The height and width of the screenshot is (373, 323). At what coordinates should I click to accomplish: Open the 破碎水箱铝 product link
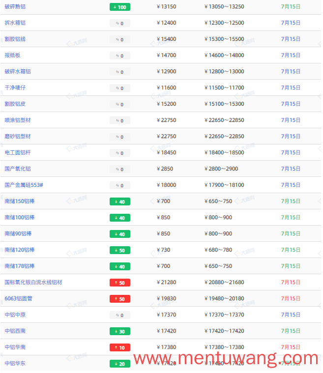coord(18,71)
